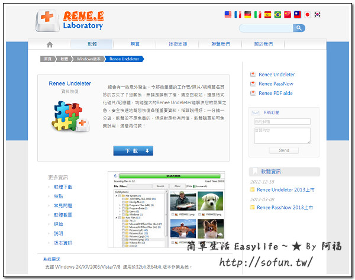Open Renee PassNow 2013上市 news link
The image size is (355, 280).
[285, 208]
